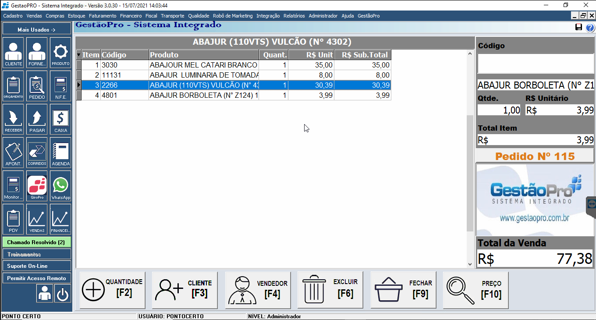Open the blue help question icon
This screenshot has height=320, width=596.
[x=590, y=28]
